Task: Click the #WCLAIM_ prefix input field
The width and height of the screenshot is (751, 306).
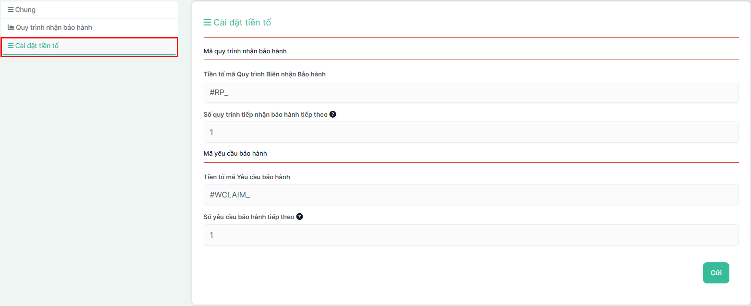Action: point(471,195)
